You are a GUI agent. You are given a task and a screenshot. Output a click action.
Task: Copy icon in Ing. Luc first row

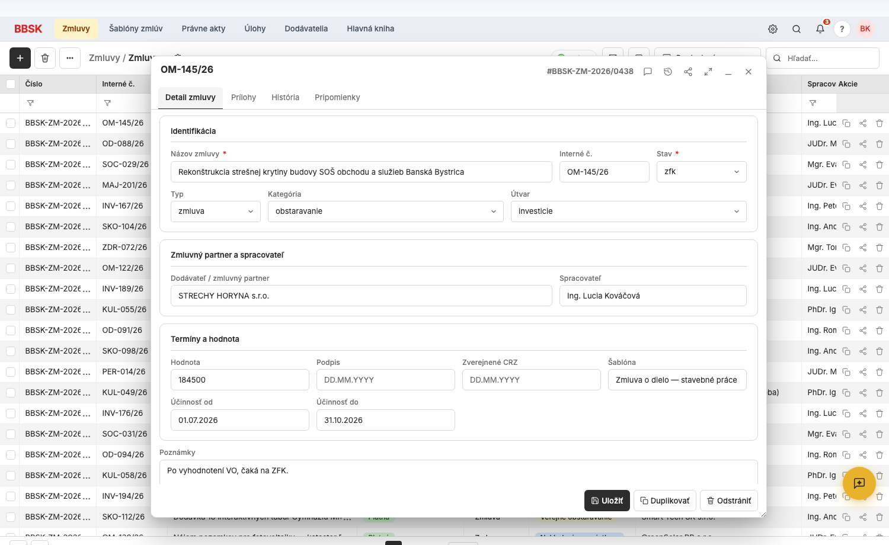click(x=846, y=123)
